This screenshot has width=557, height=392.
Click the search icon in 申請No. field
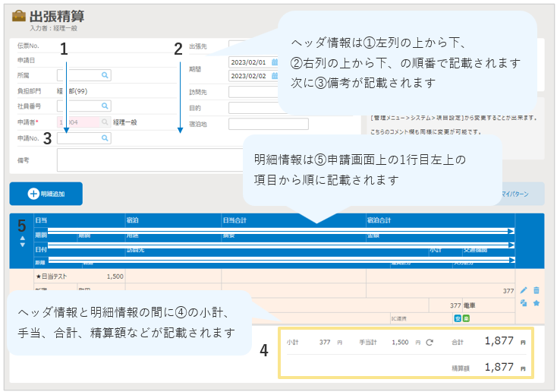point(105,138)
